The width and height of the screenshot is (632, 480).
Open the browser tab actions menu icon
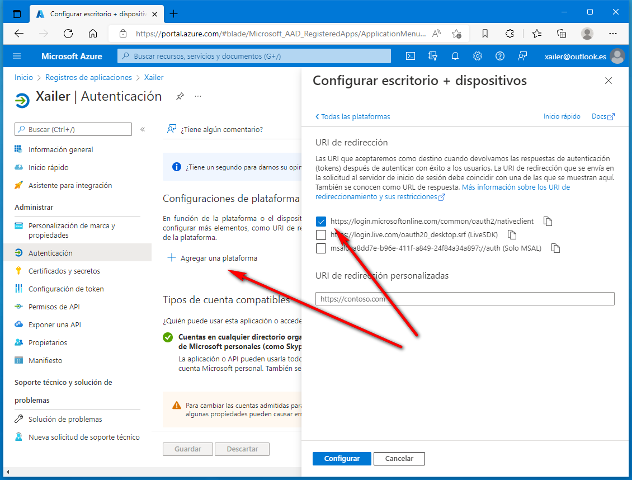click(17, 13)
